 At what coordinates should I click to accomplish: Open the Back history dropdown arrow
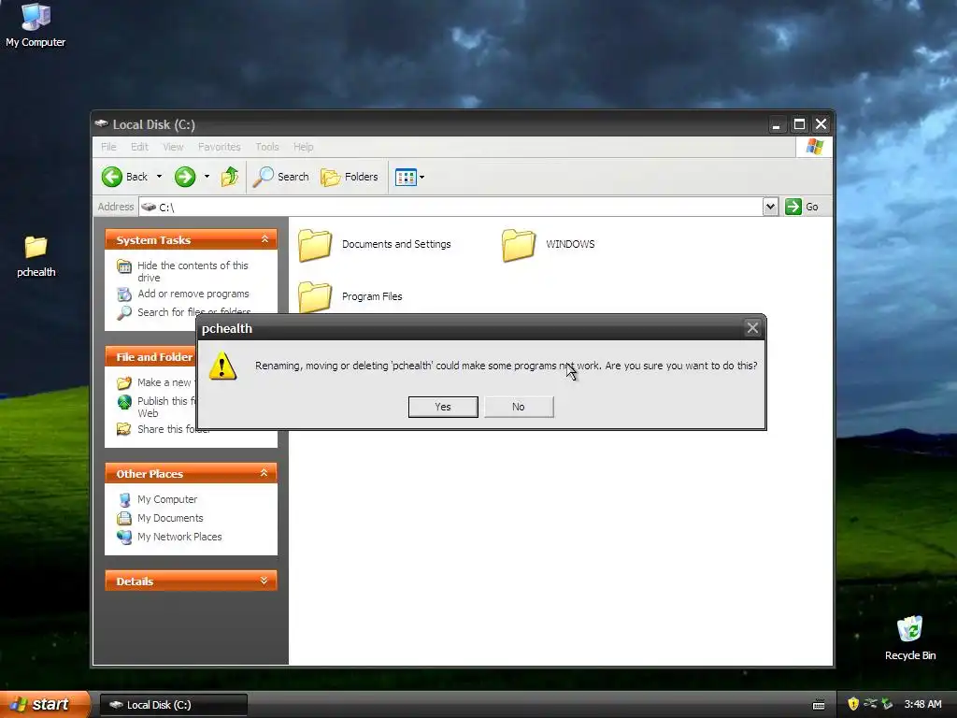(x=159, y=177)
